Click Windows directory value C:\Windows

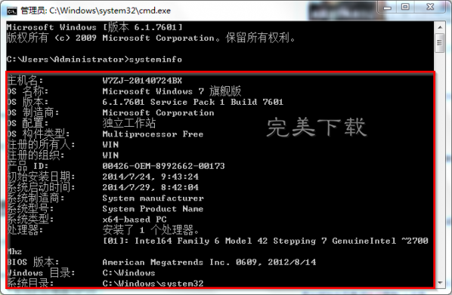[x=128, y=272]
